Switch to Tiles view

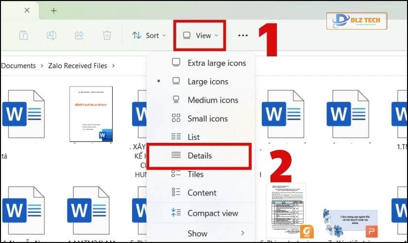pyautogui.click(x=201, y=174)
